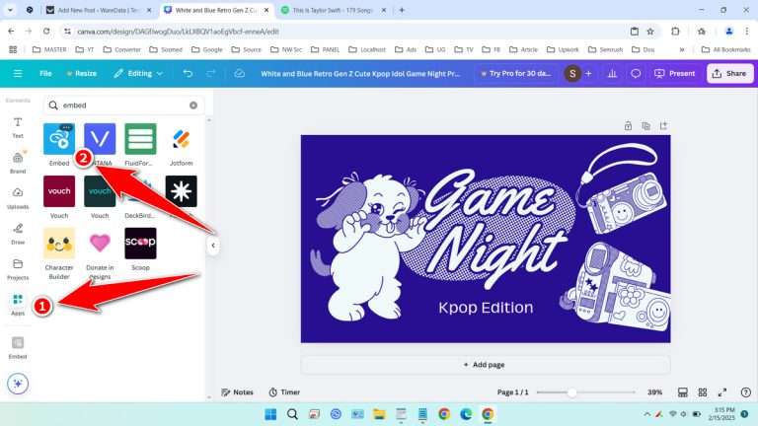The width and height of the screenshot is (758, 426).
Task: Open the File menu
Action: 45,73
